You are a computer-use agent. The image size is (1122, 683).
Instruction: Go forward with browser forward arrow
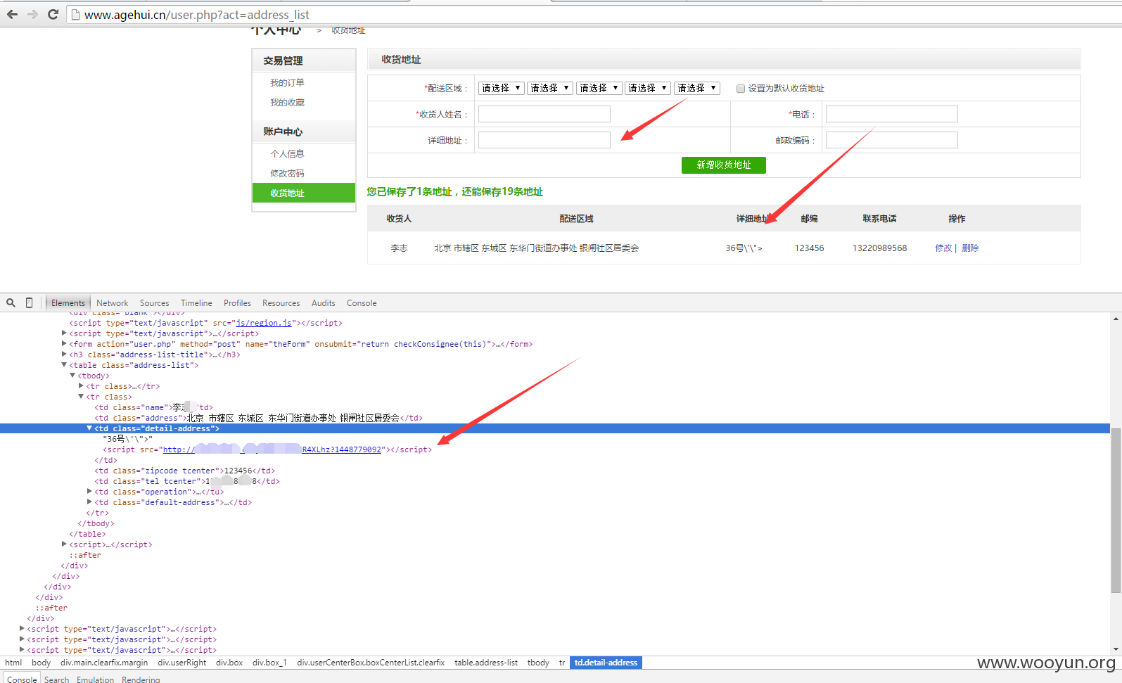click(32, 14)
